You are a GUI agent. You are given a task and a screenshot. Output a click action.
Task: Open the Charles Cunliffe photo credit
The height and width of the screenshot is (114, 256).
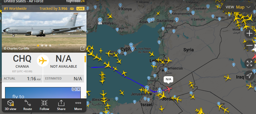click(16, 49)
